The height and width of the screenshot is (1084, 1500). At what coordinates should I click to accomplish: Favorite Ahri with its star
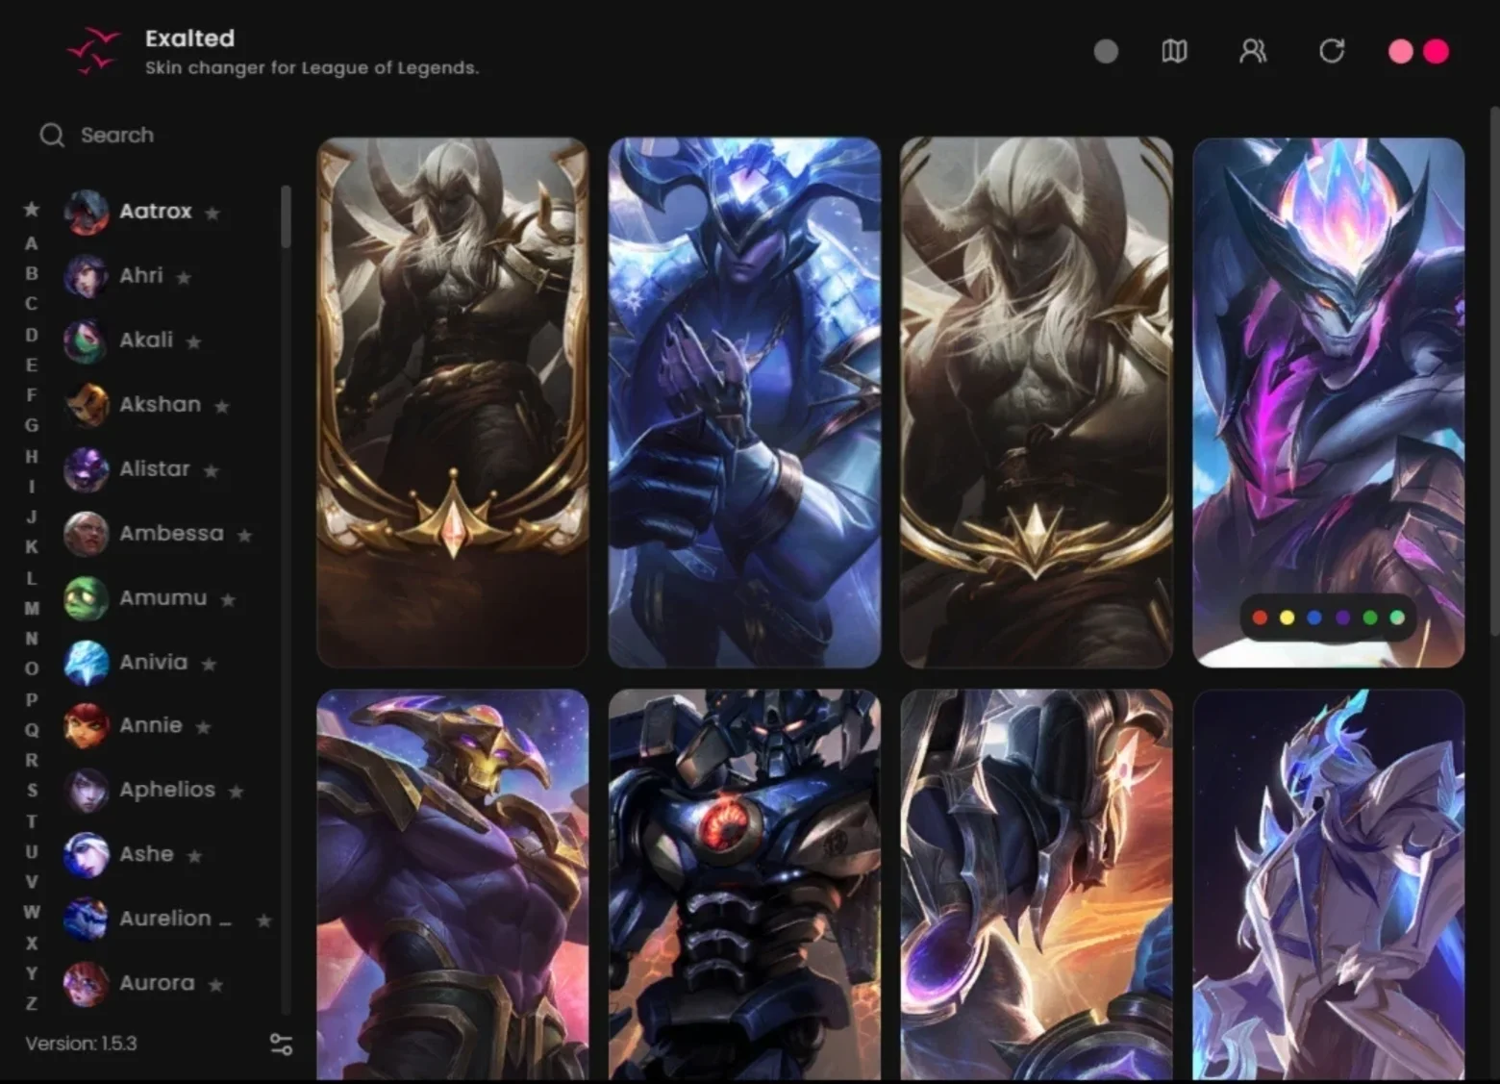pyautogui.click(x=184, y=277)
